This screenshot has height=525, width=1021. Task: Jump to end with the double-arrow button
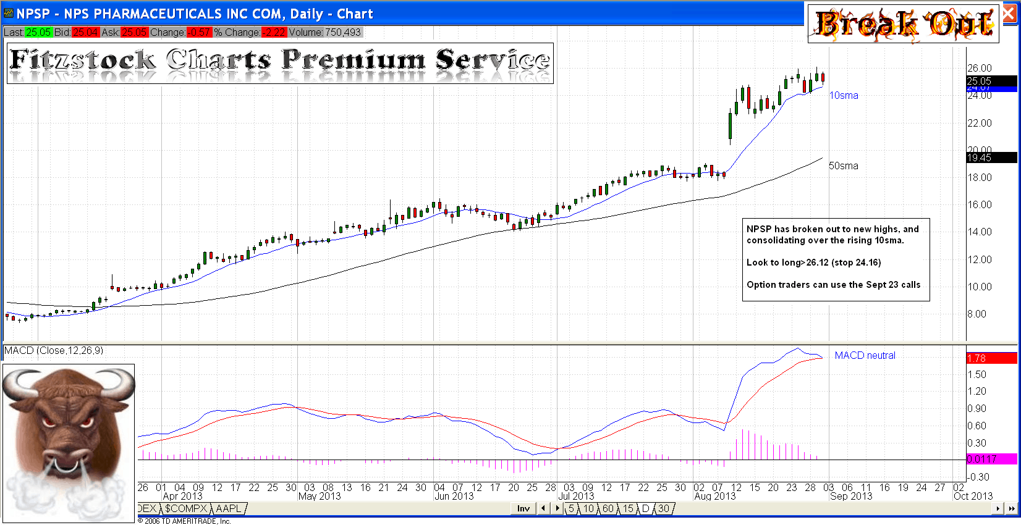coord(1012,508)
